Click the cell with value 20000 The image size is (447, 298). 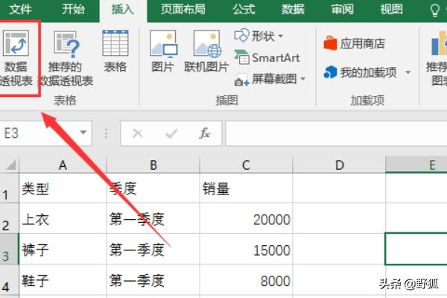pos(246,218)
